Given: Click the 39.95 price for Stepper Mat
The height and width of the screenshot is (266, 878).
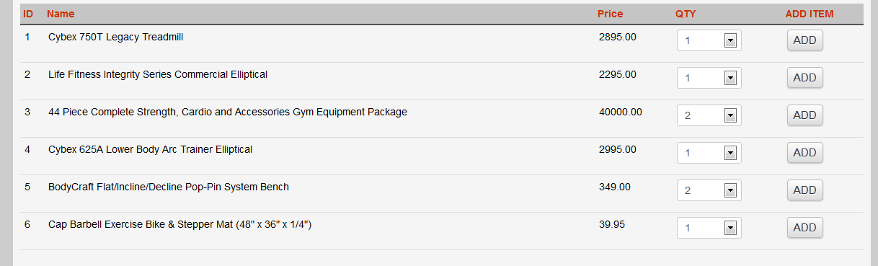Looking at the screenshot, I should [x=612, y=224].
